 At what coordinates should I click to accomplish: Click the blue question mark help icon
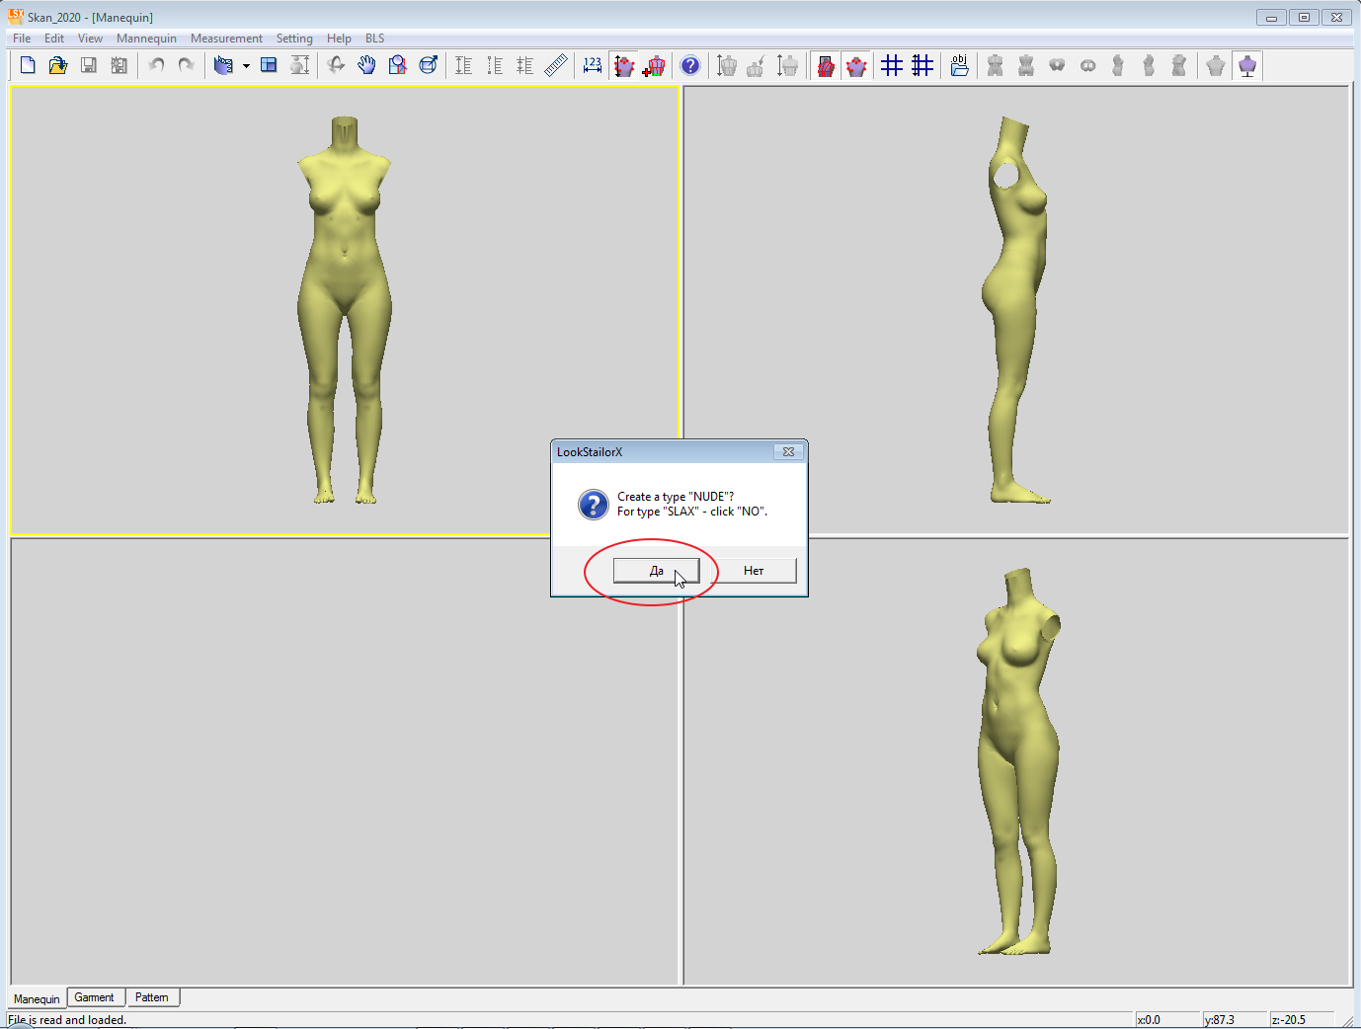coord(690,65)
